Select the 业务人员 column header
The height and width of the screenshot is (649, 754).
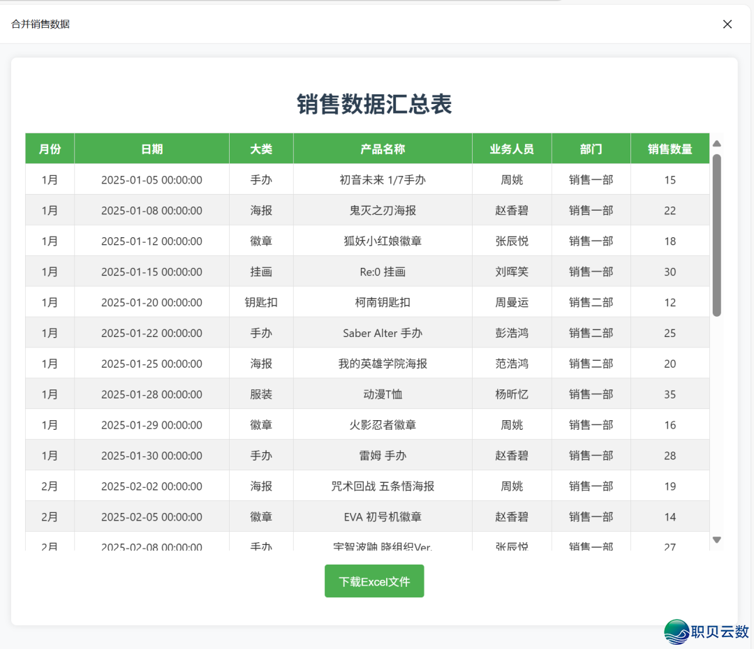pyautogui.click(x=512, y=149)
